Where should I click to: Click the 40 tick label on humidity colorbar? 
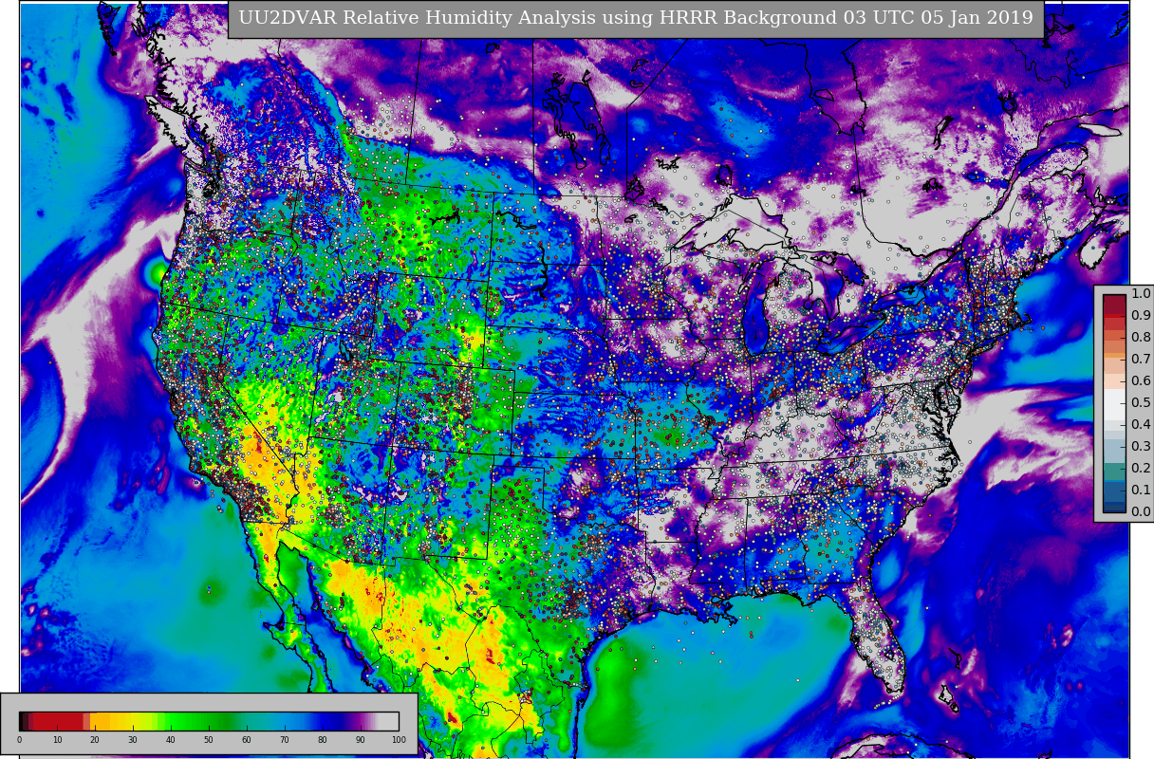tap(171, 740)
